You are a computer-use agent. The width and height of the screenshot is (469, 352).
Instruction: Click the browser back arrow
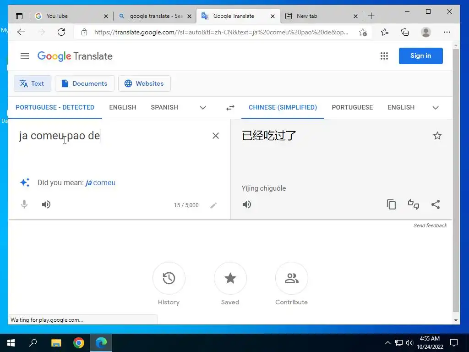pyautogui.click(x=21, y=32)
